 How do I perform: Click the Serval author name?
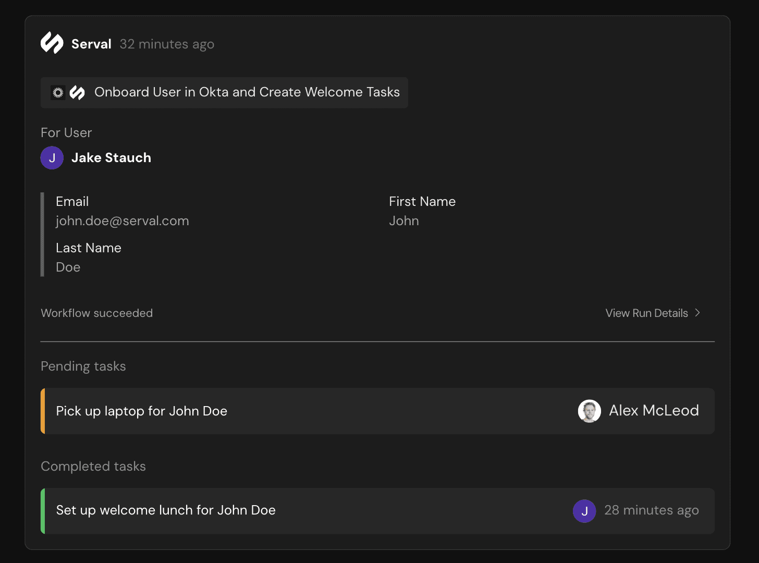click(91, 44)
